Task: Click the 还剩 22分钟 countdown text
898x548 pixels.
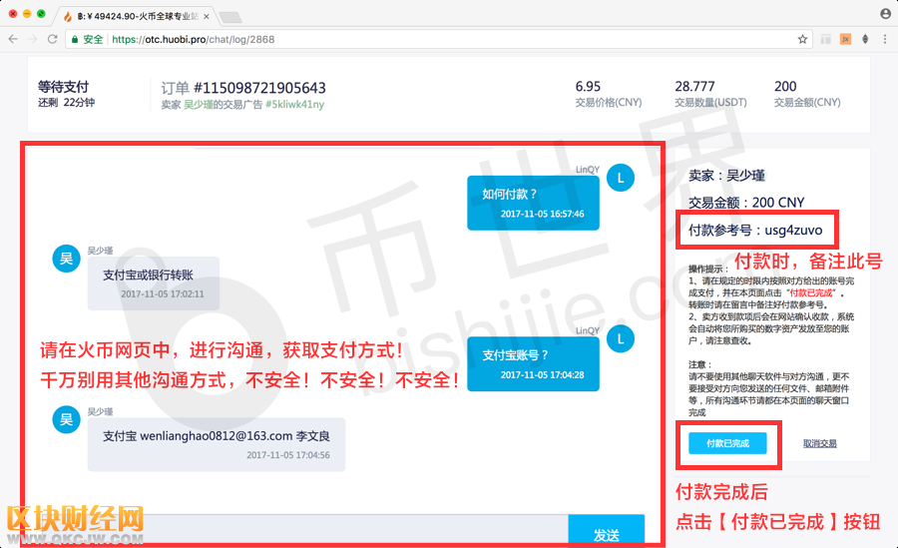Action: click(66, 102)
